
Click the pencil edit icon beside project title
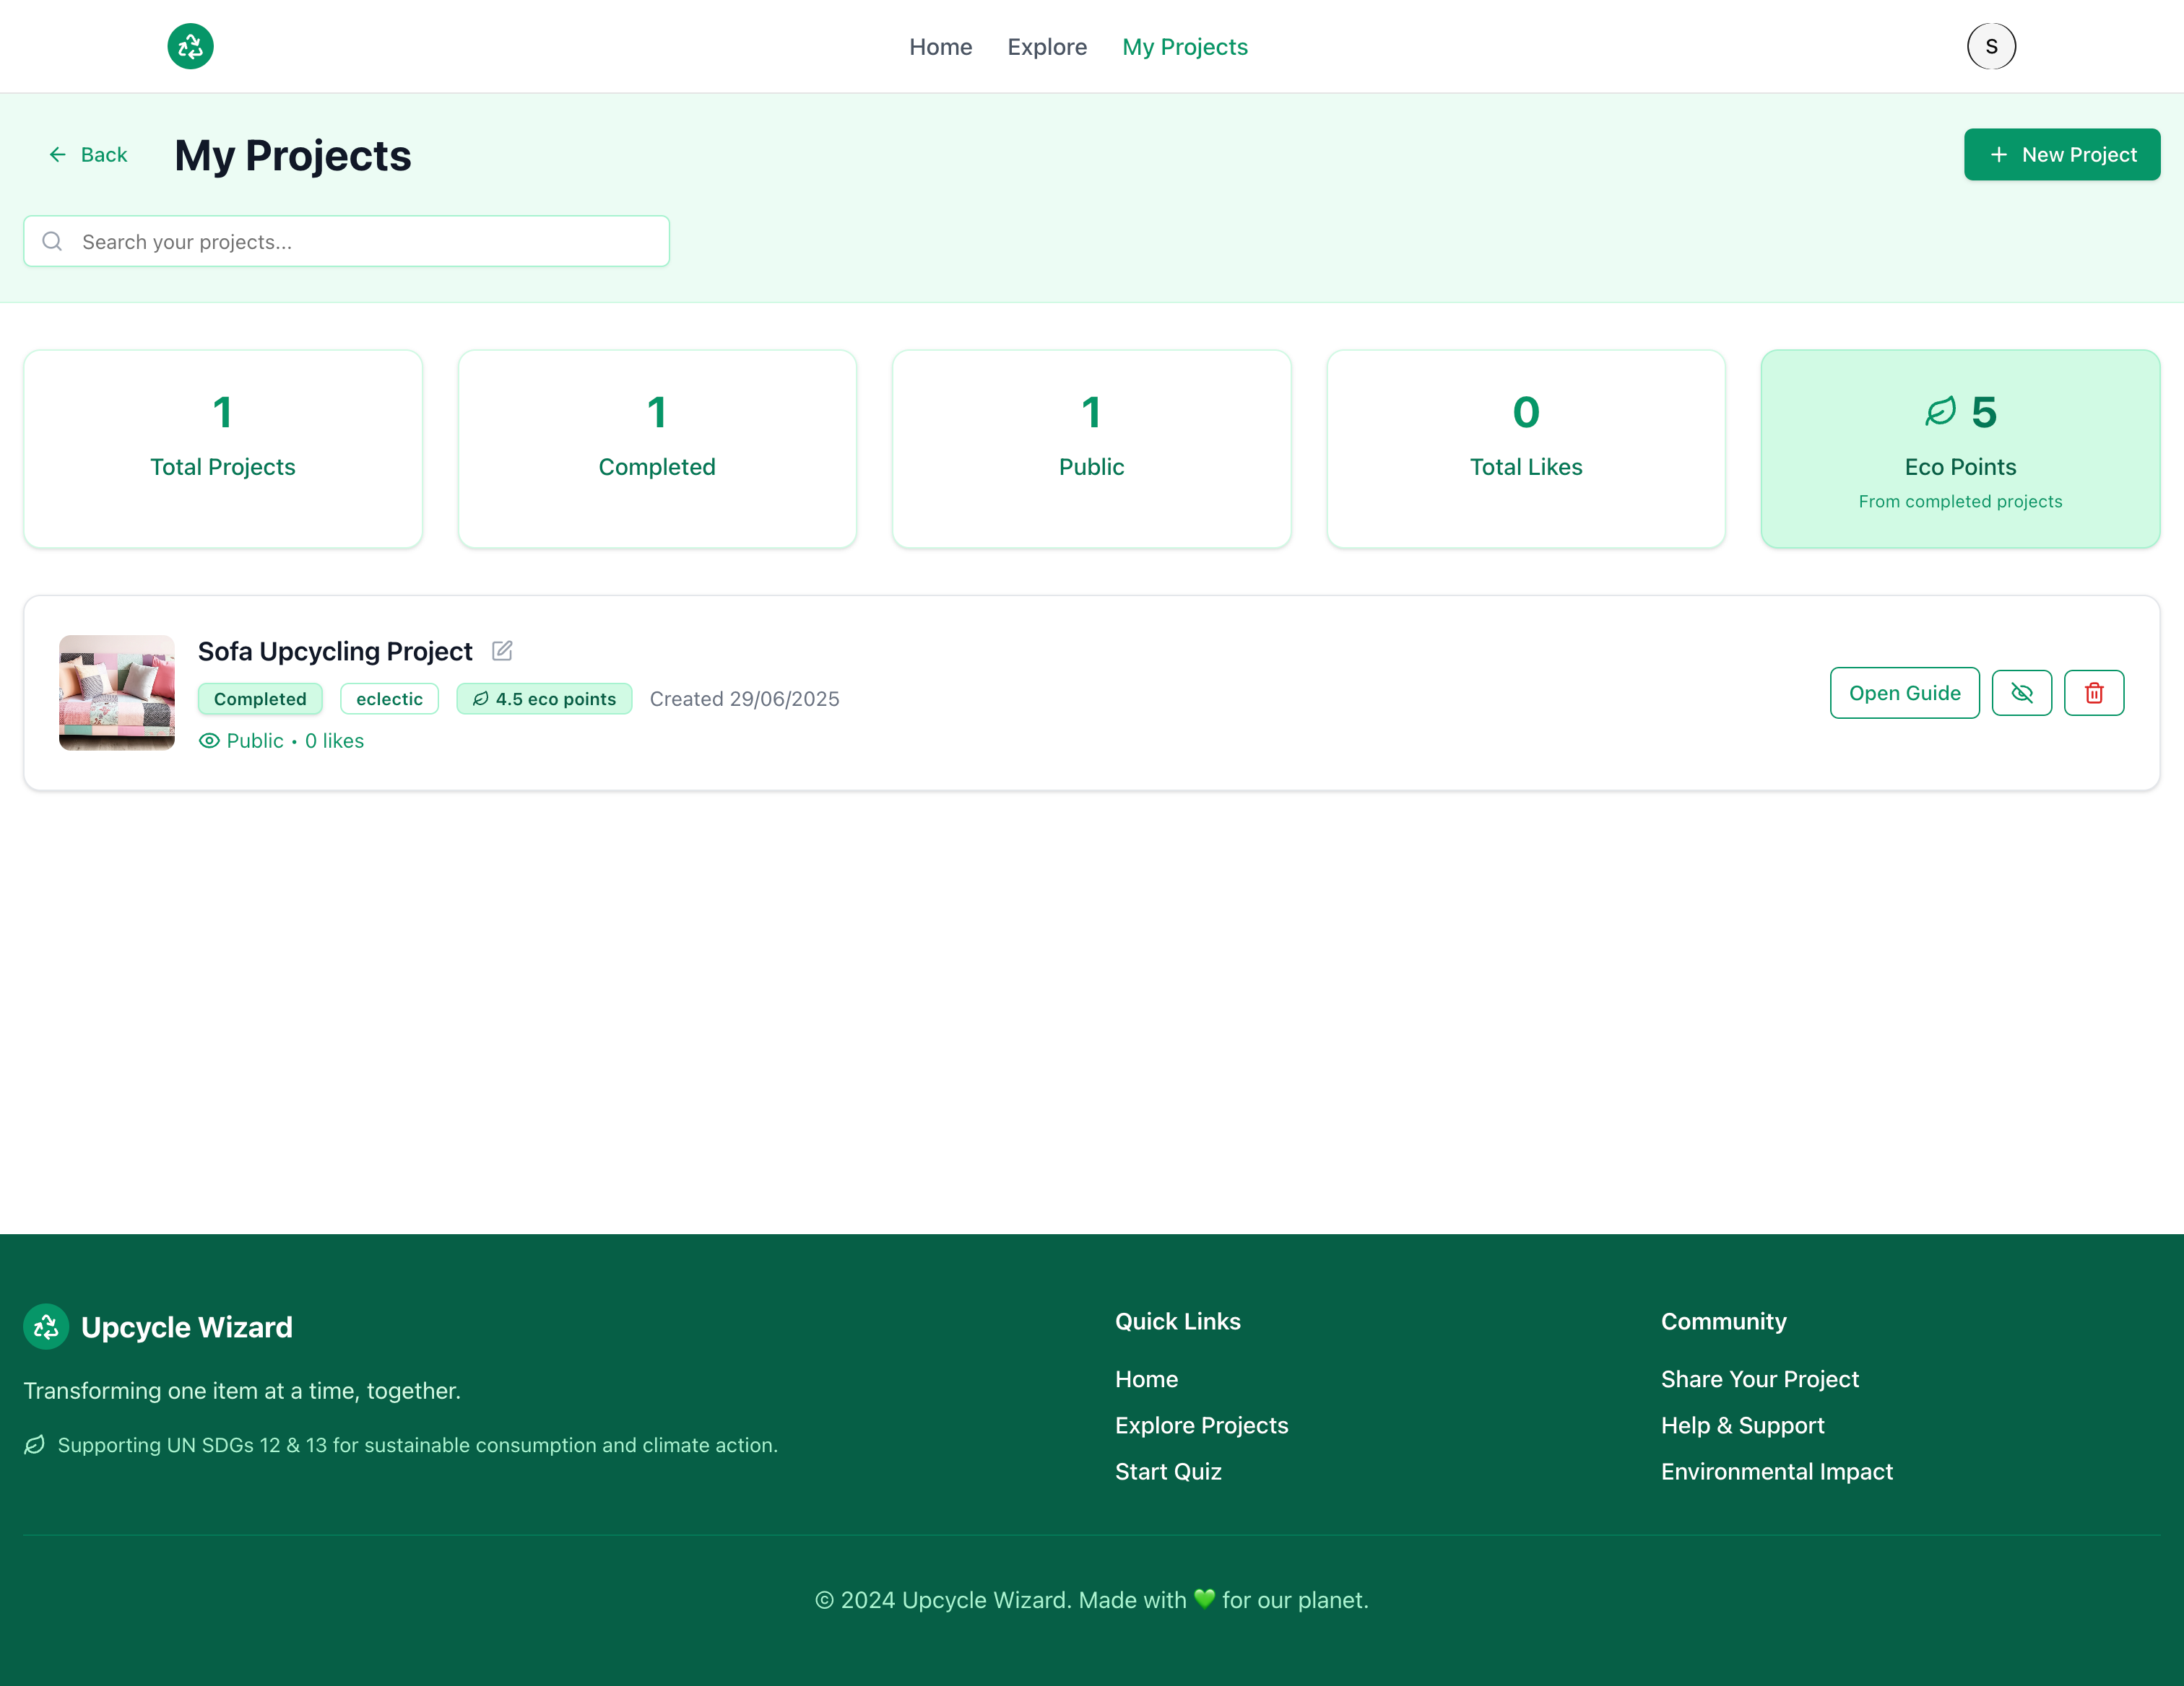pos(502,650)
